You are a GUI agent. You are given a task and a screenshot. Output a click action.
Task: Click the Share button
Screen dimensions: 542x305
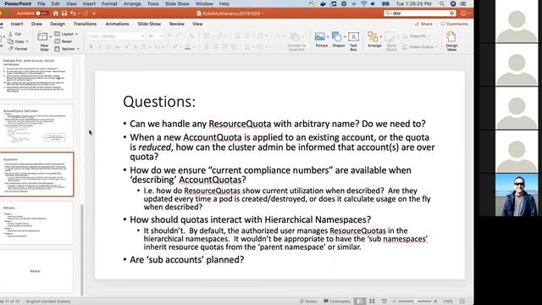[x=423, y=24]
